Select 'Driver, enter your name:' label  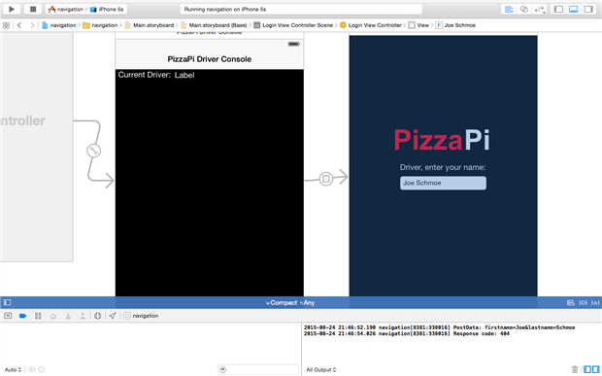tap(443, 167)
